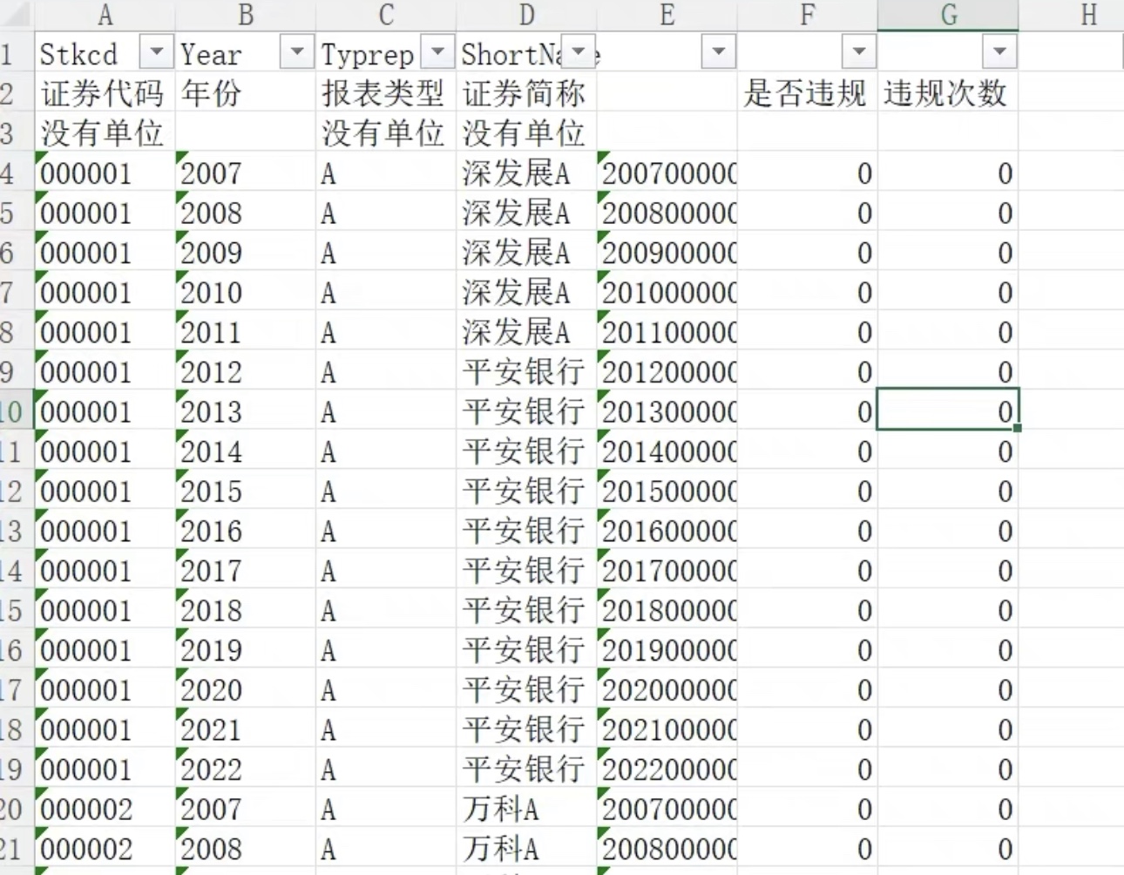
Task: Select 万科A cell in row 21
Action: 526,849
